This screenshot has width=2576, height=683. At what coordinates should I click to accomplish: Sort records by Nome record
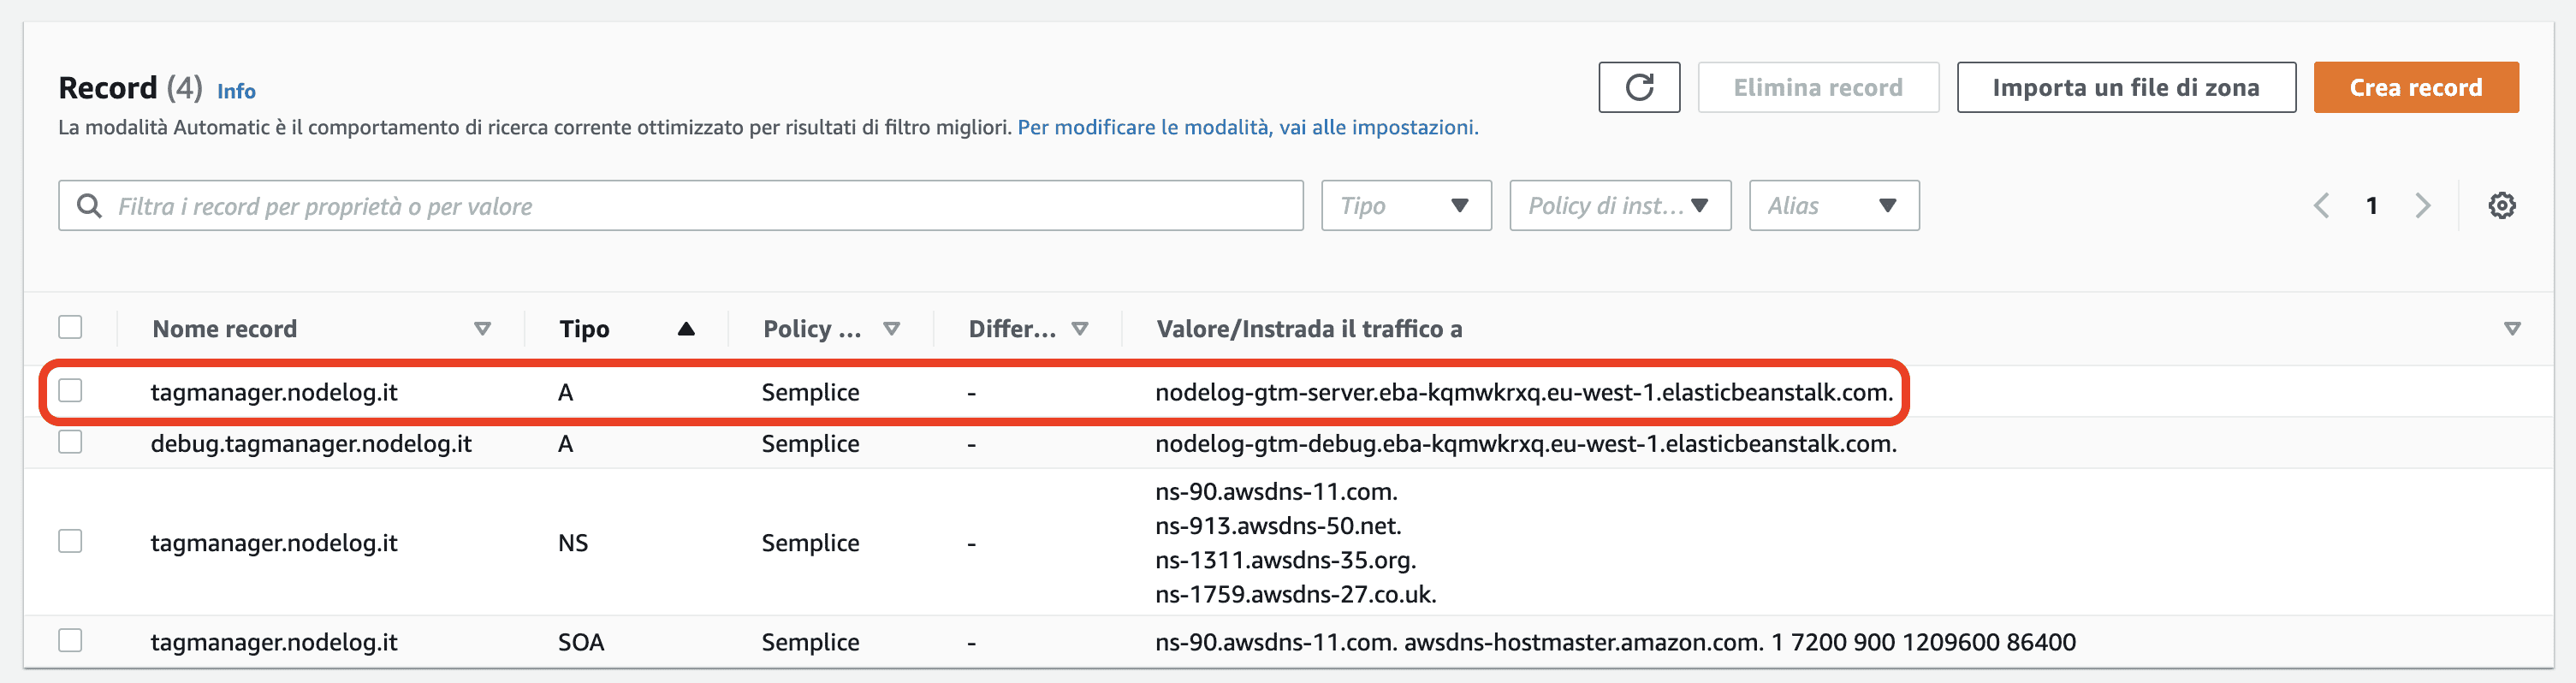[482, 328]
